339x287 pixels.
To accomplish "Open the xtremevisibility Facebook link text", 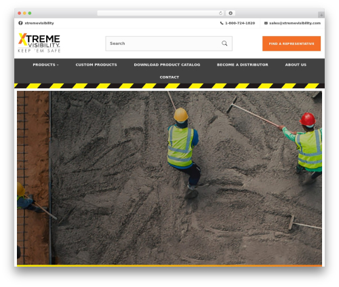I will point(39,23).
